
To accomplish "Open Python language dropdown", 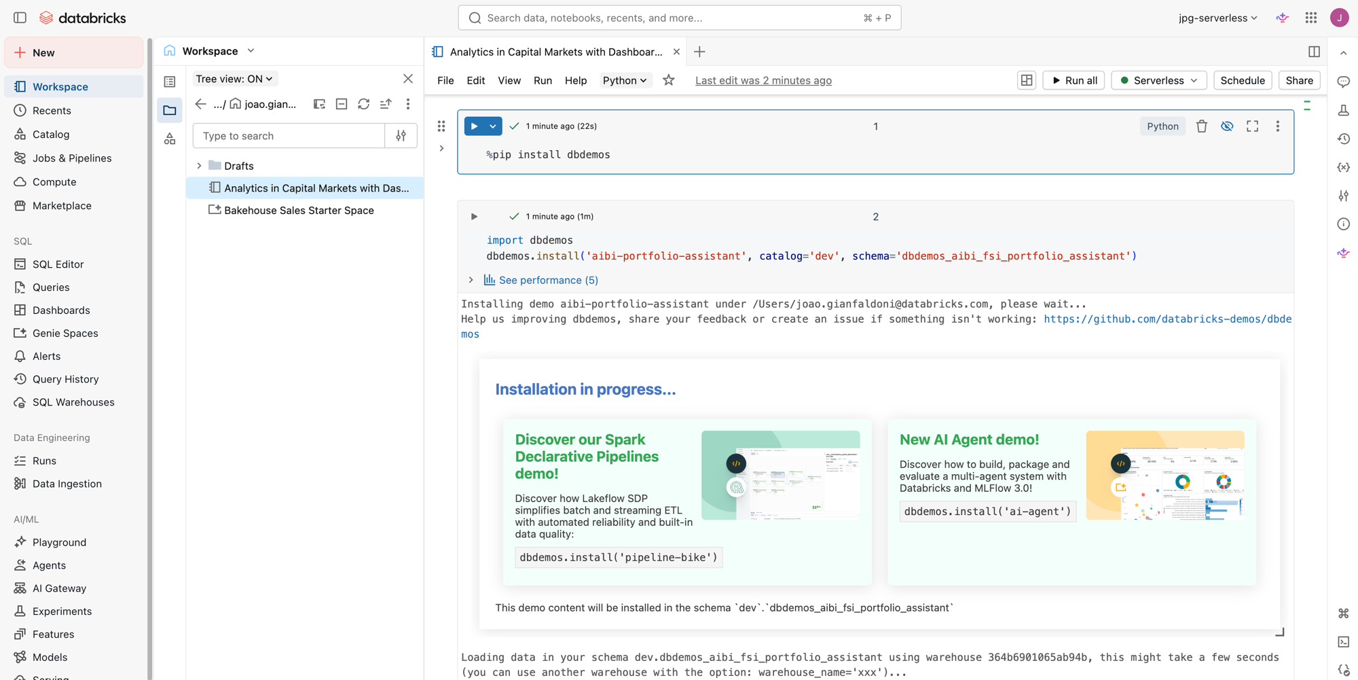I will pos(624,80).
